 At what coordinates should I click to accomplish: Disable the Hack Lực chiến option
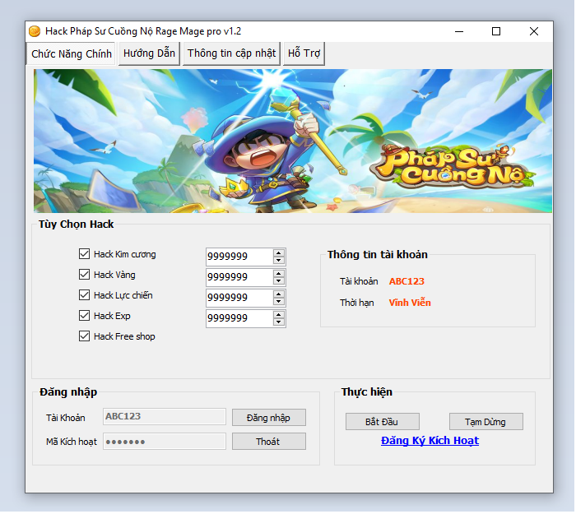[84, 295]
